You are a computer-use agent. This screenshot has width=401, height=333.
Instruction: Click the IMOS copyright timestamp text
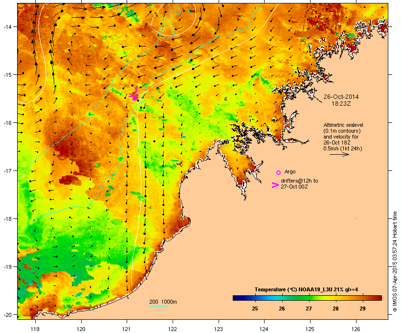[395, 262]
